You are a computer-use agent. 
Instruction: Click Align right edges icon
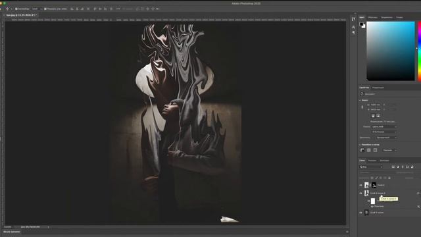point(82,9)
